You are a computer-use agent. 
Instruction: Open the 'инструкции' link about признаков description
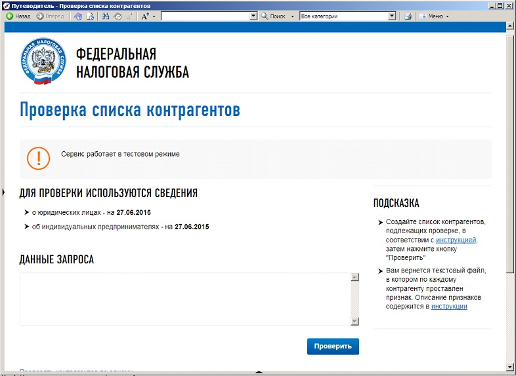tap(449, 306)
